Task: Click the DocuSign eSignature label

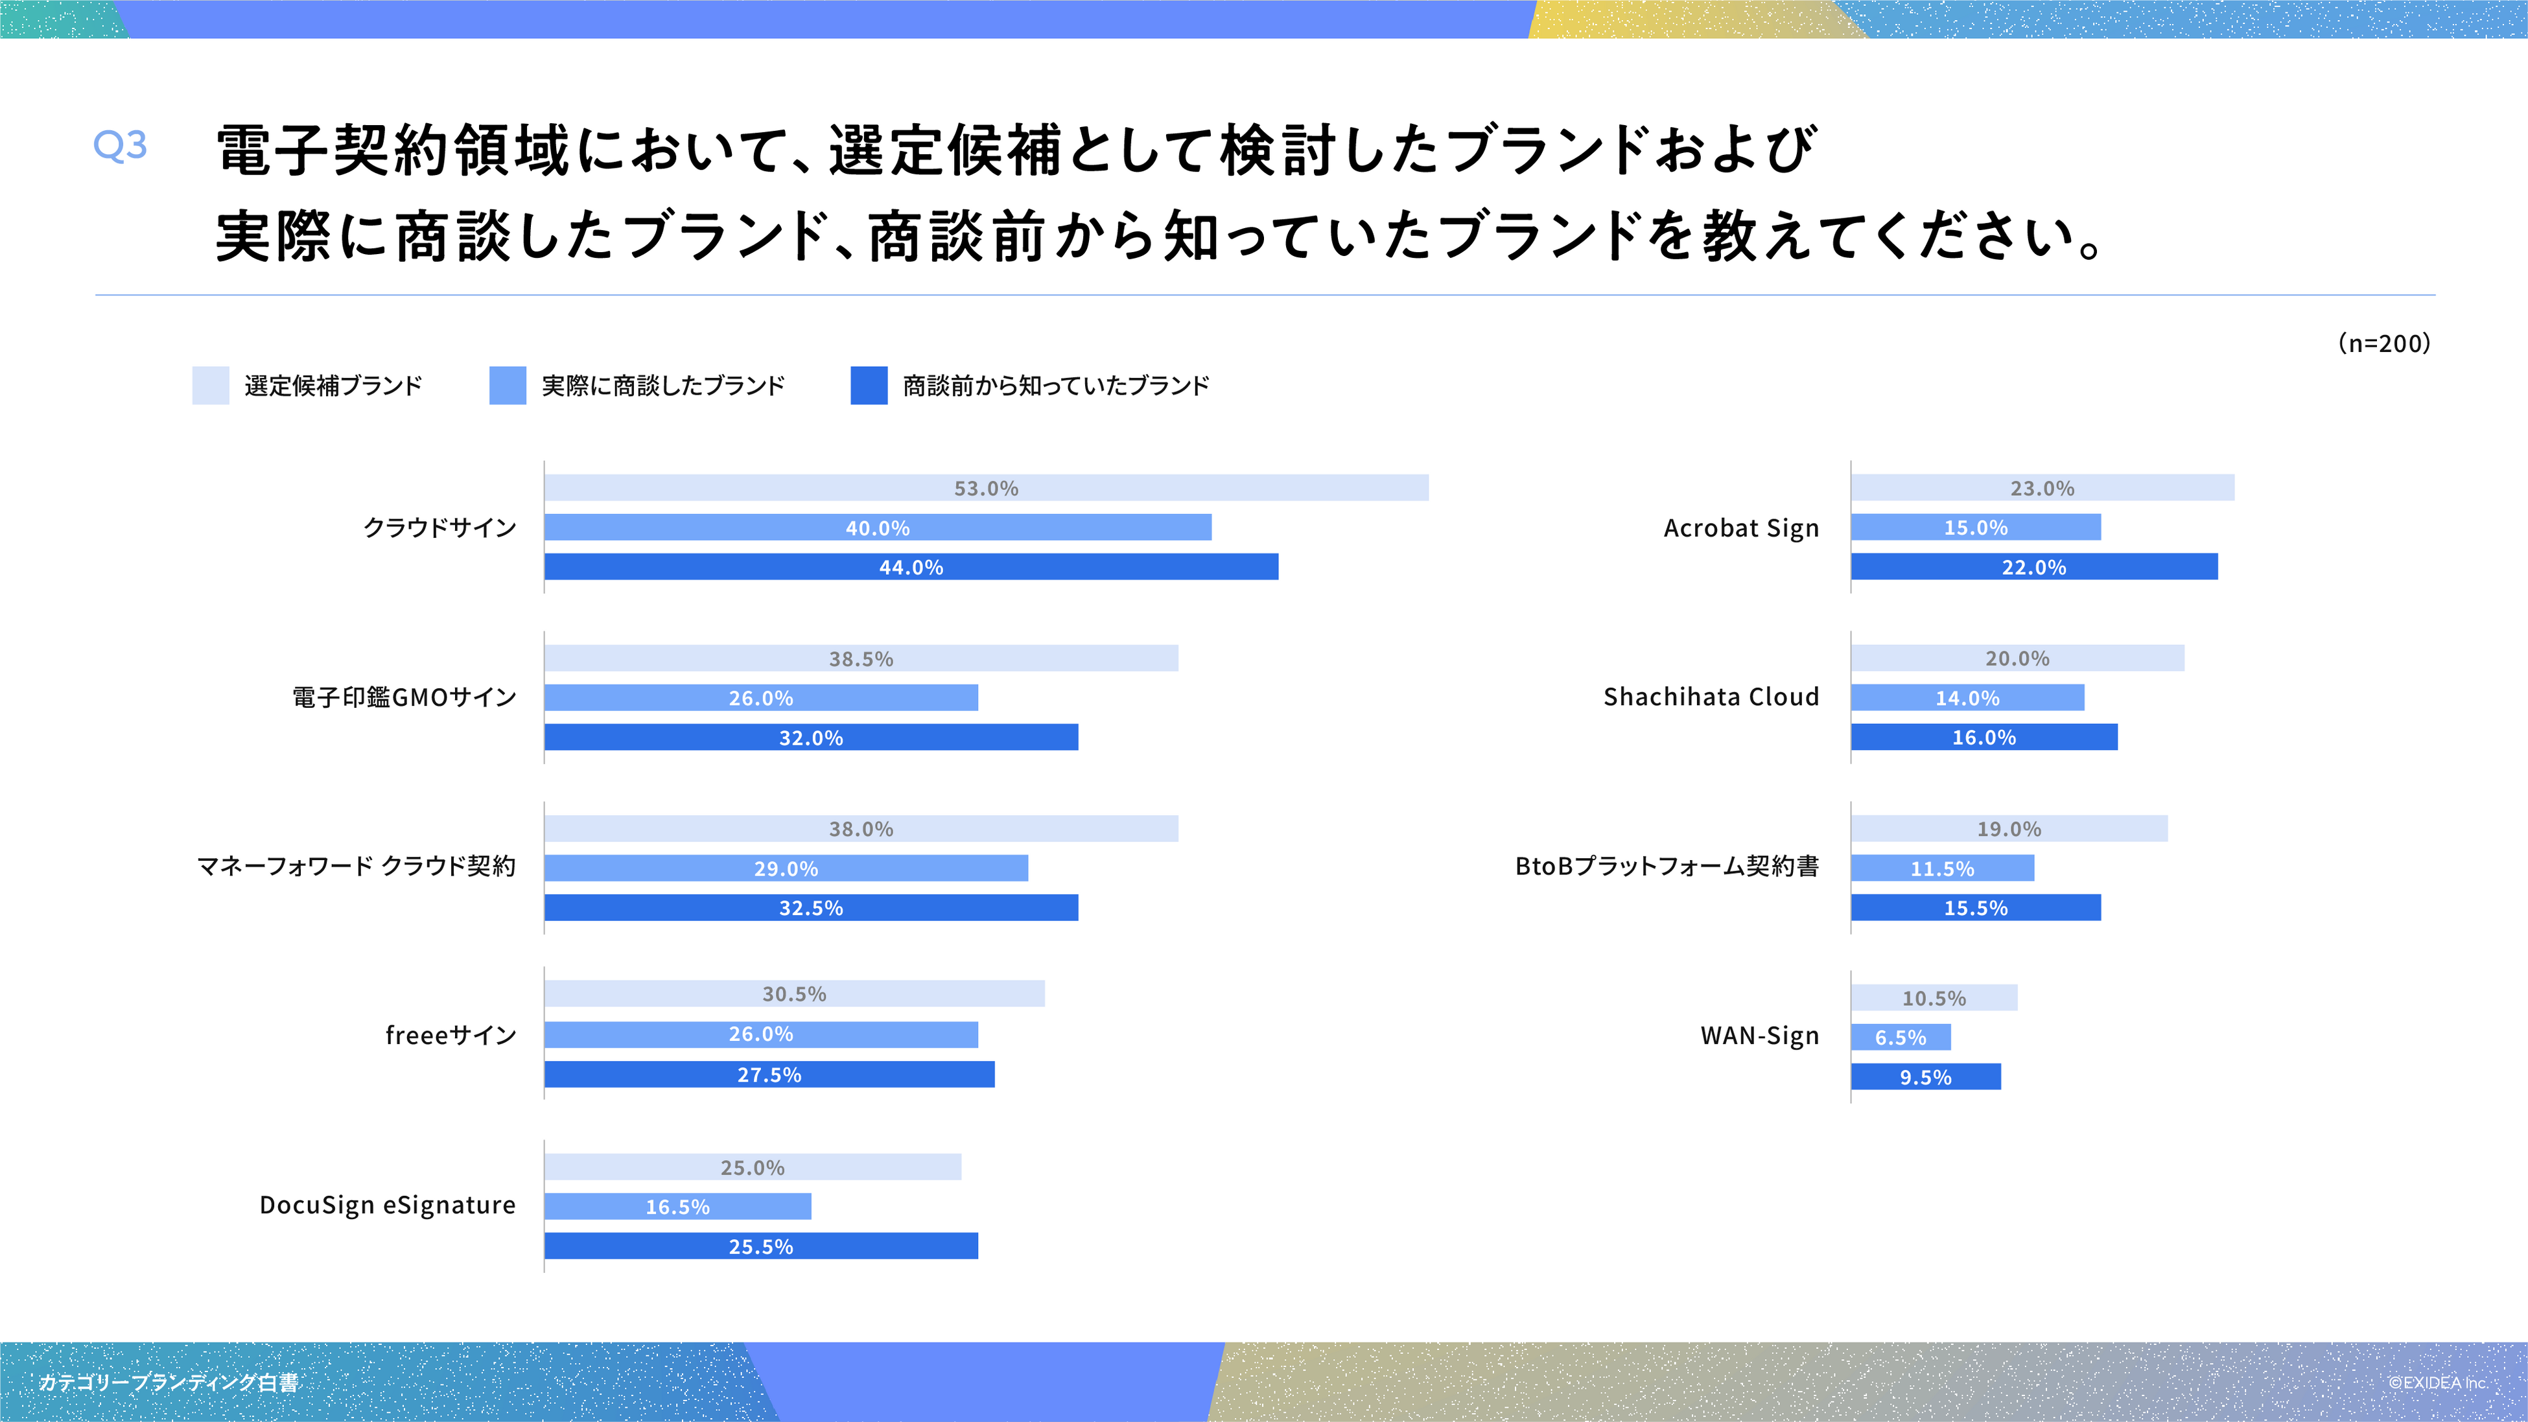Action: 387,1205
